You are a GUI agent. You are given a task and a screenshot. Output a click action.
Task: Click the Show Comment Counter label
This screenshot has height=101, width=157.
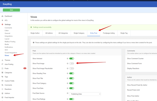[135, 58]
